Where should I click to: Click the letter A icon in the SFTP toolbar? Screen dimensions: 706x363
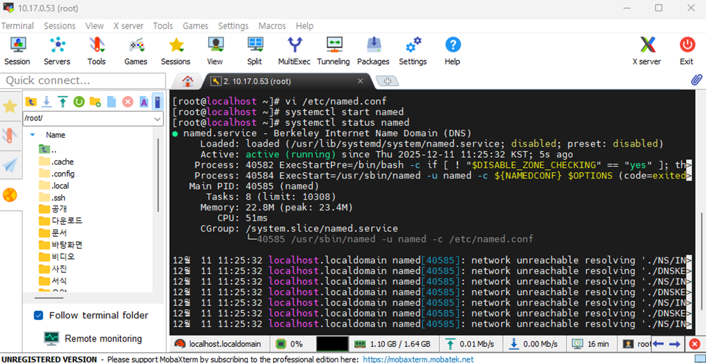pos(144,102)
